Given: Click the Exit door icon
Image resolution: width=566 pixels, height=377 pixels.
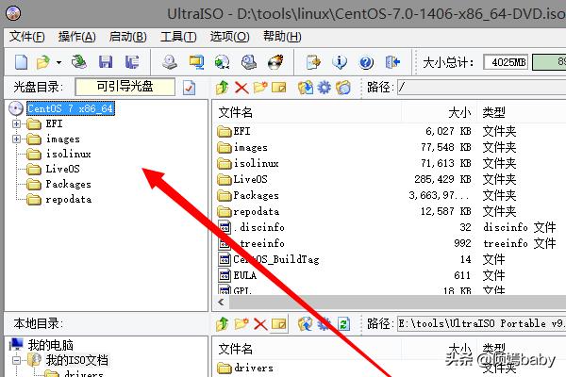Looking at the screenshot, I should click(x=392, y=62).
